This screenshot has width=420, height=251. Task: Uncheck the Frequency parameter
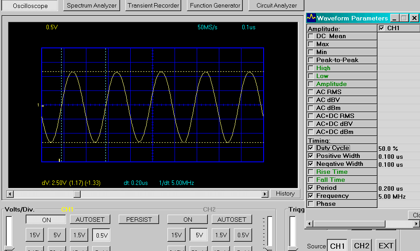point(311,196)
